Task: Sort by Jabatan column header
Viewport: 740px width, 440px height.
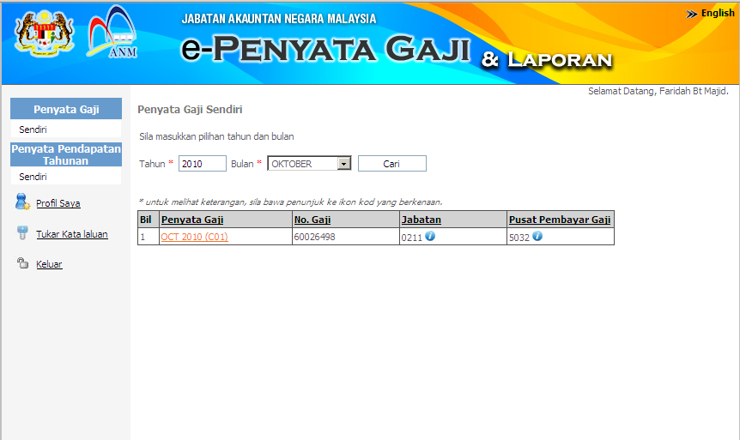Action: point(421,220)
